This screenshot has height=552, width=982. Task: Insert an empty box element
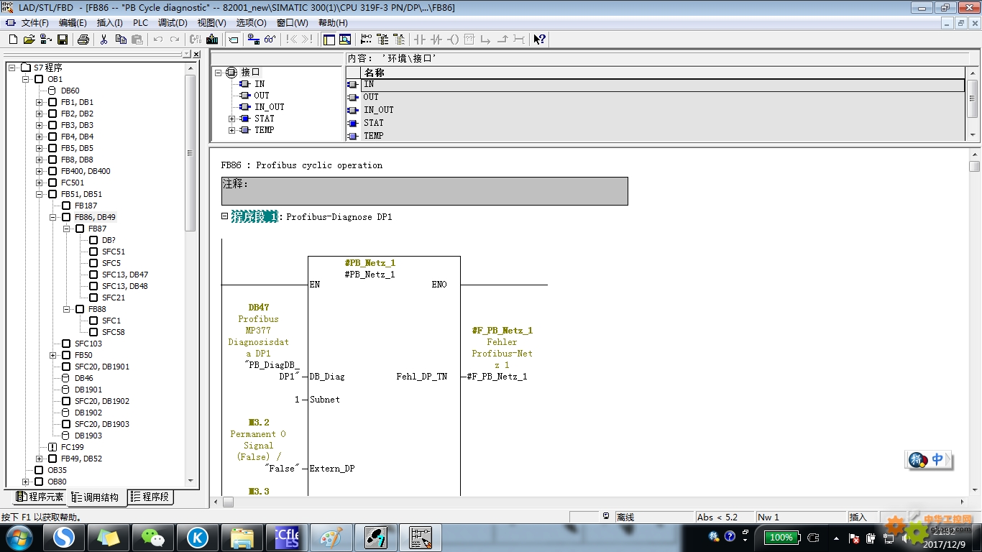tap(469, 40)
